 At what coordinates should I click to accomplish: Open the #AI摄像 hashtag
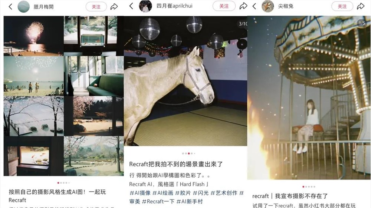tap(140, 193)
